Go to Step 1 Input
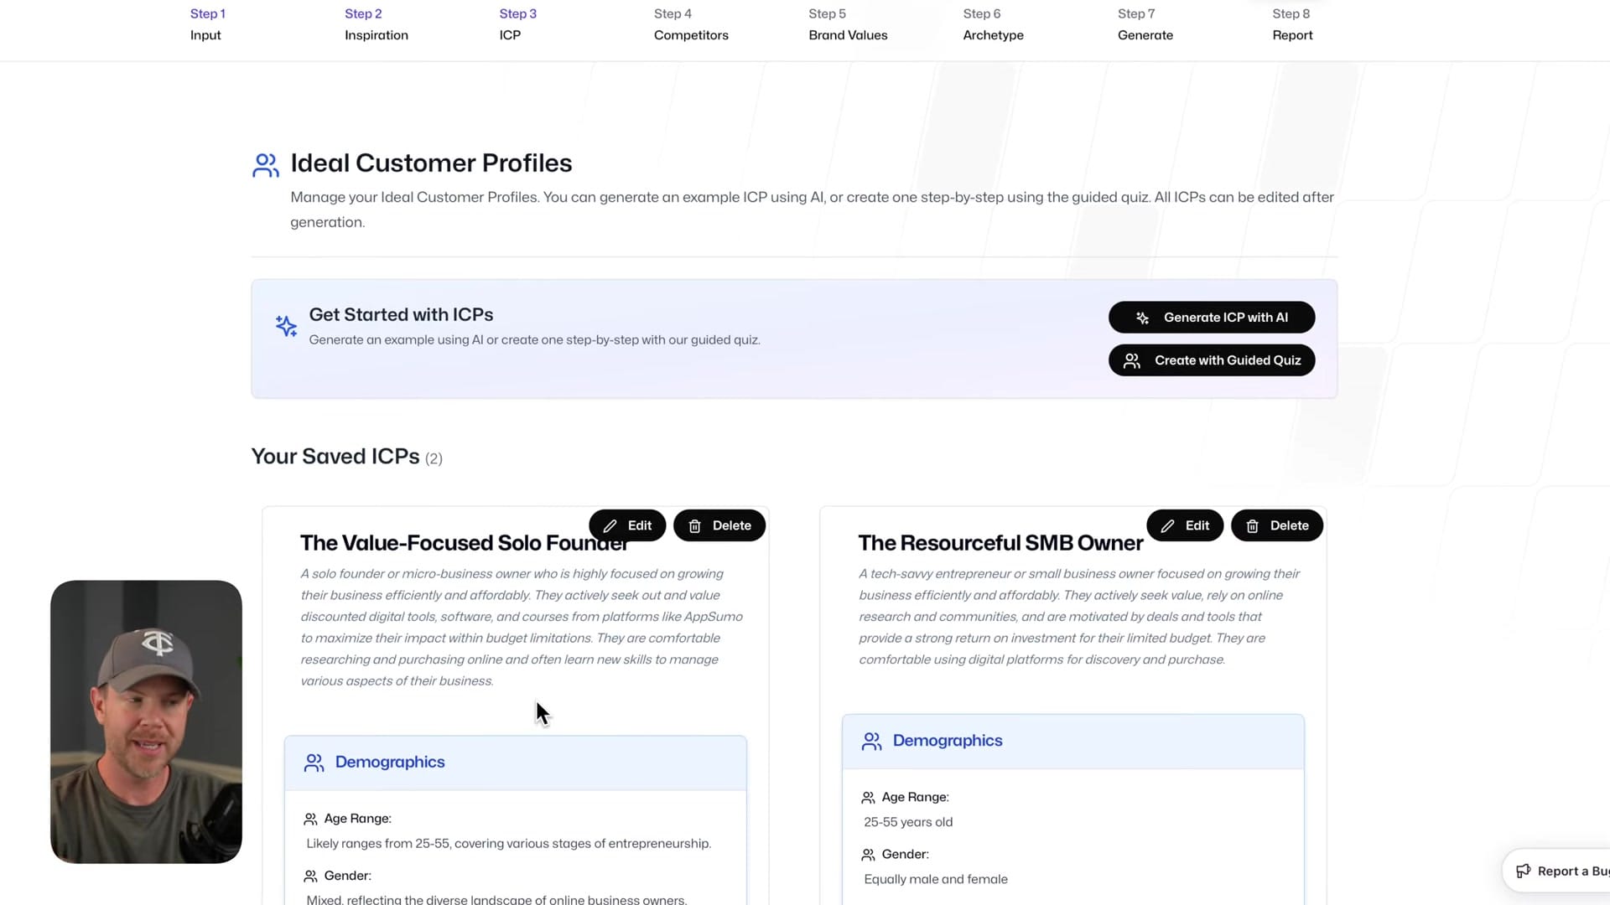The width and height of the screenshot is (1610, 905). 207,24
